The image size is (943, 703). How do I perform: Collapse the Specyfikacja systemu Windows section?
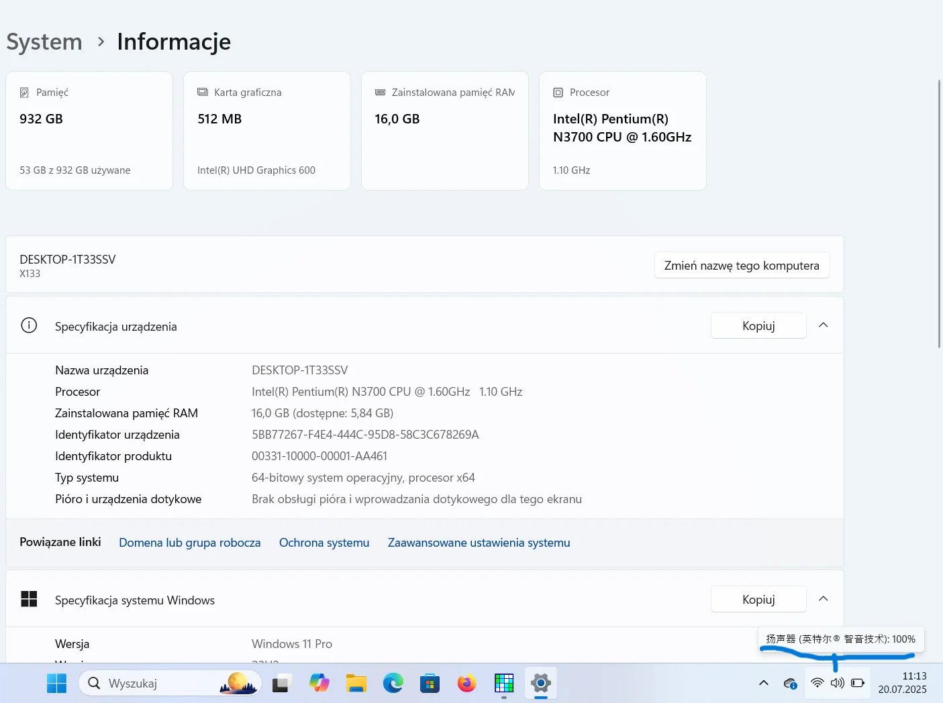(824, 599)
